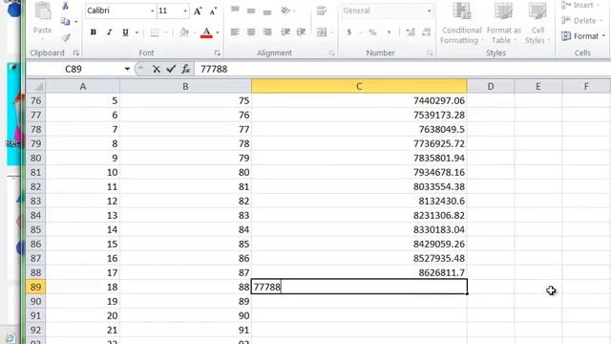The width and height of the screenshot is (611, 344).
Task: Select column B header
Action: [x=185, y=87]
